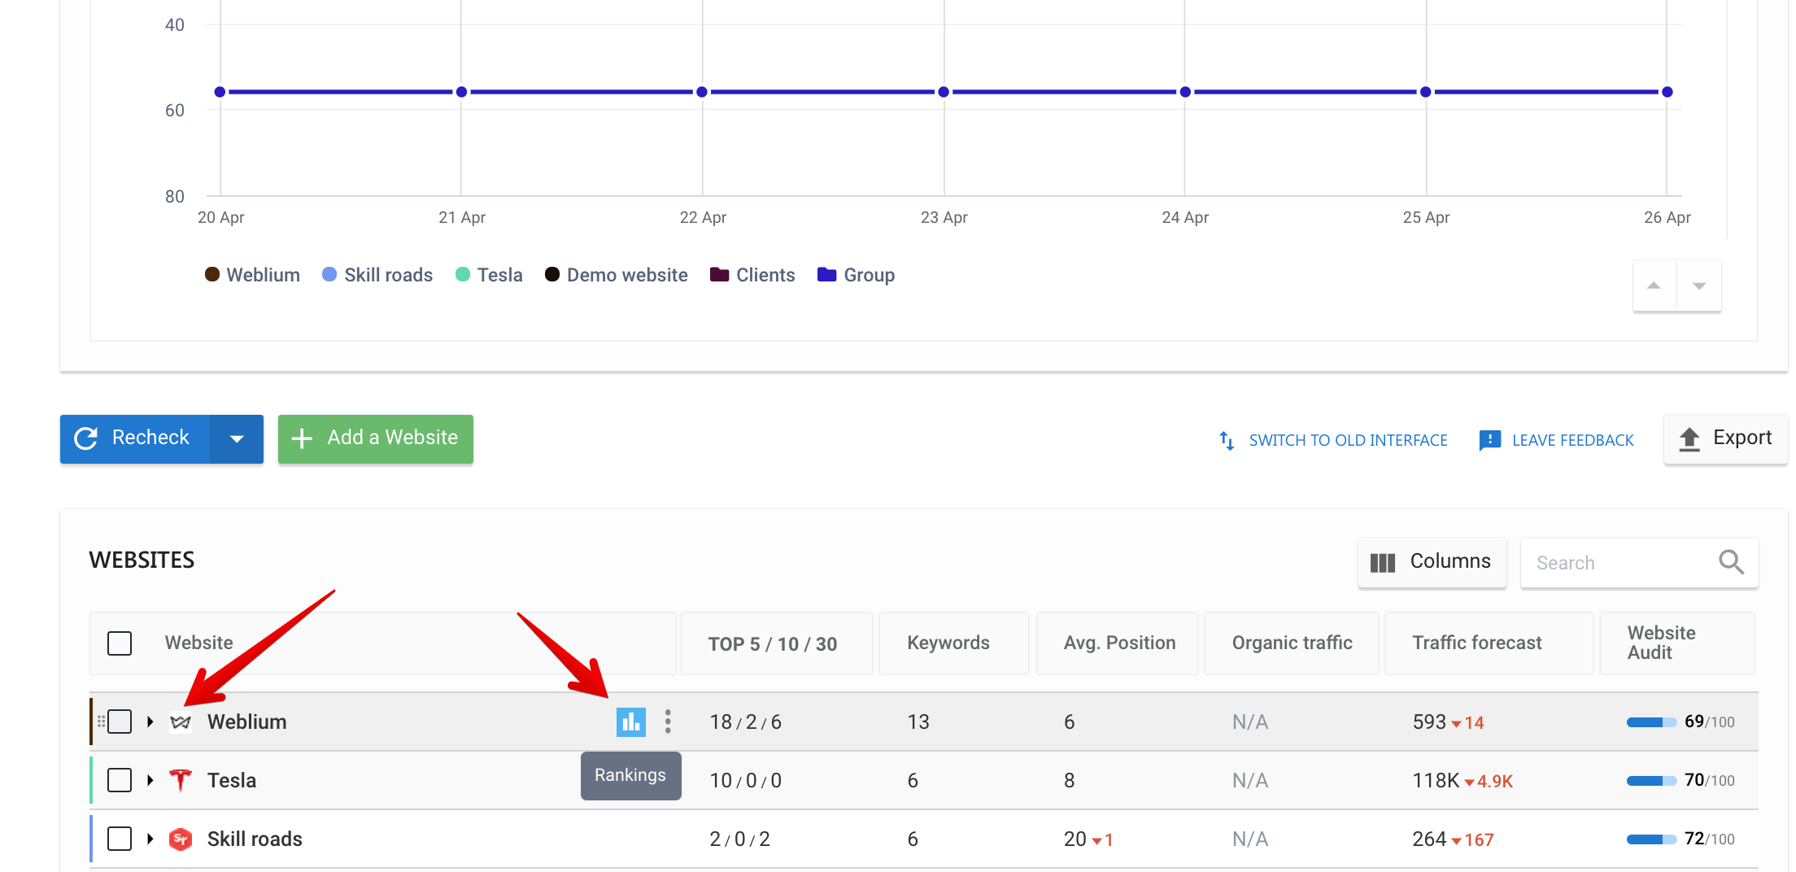
Task: Open the Skill roads website name
Action: click(255, 839)
